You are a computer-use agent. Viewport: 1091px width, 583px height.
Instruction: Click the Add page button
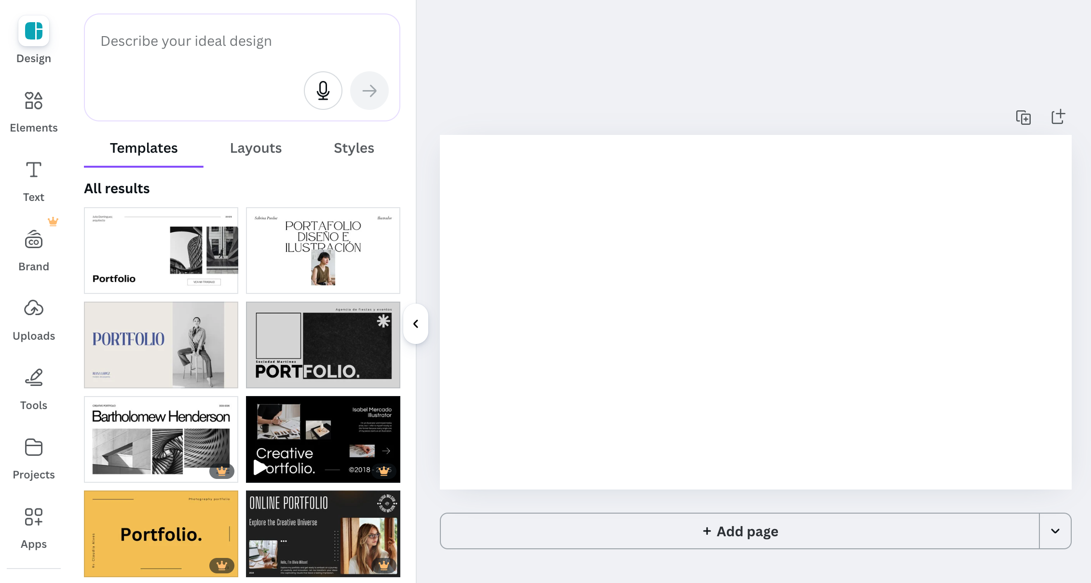[740, 531]
